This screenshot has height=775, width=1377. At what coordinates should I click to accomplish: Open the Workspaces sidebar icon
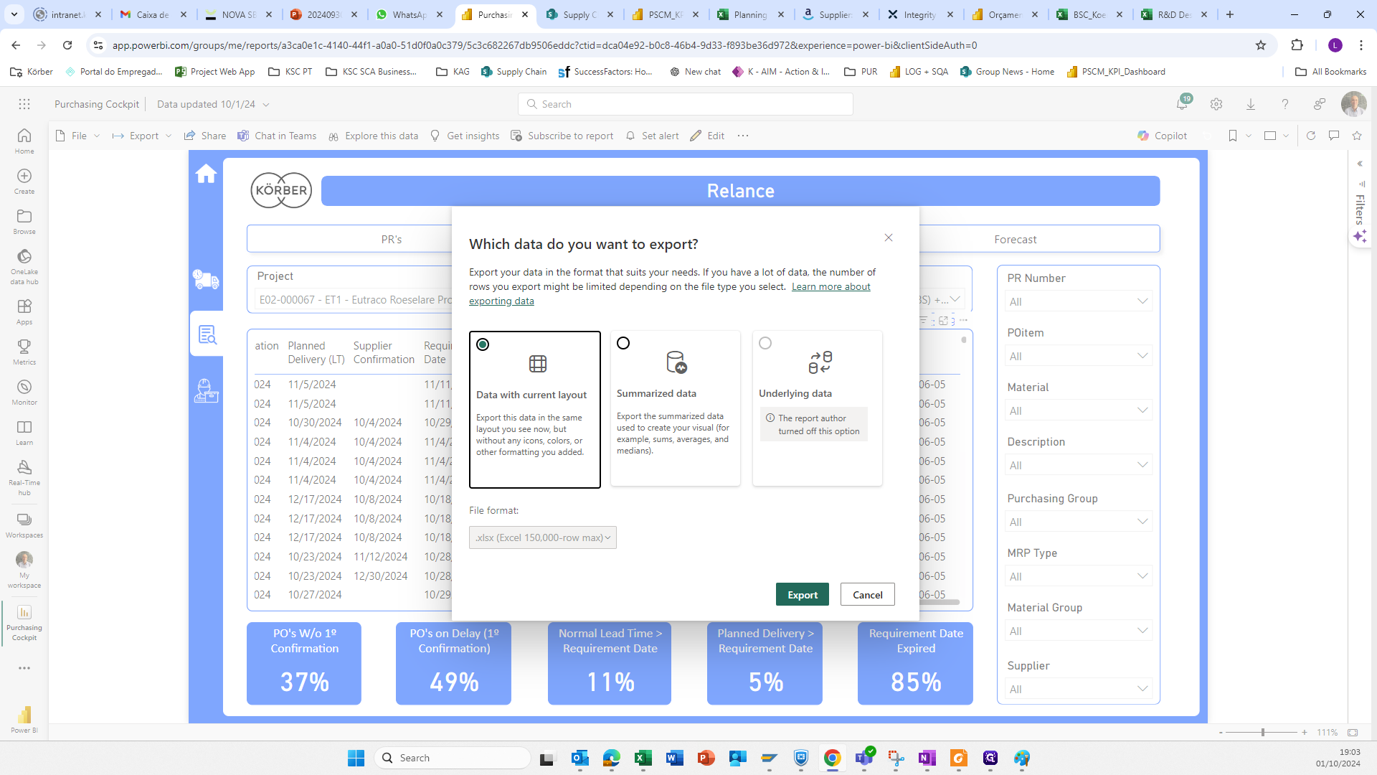[24, 525]
